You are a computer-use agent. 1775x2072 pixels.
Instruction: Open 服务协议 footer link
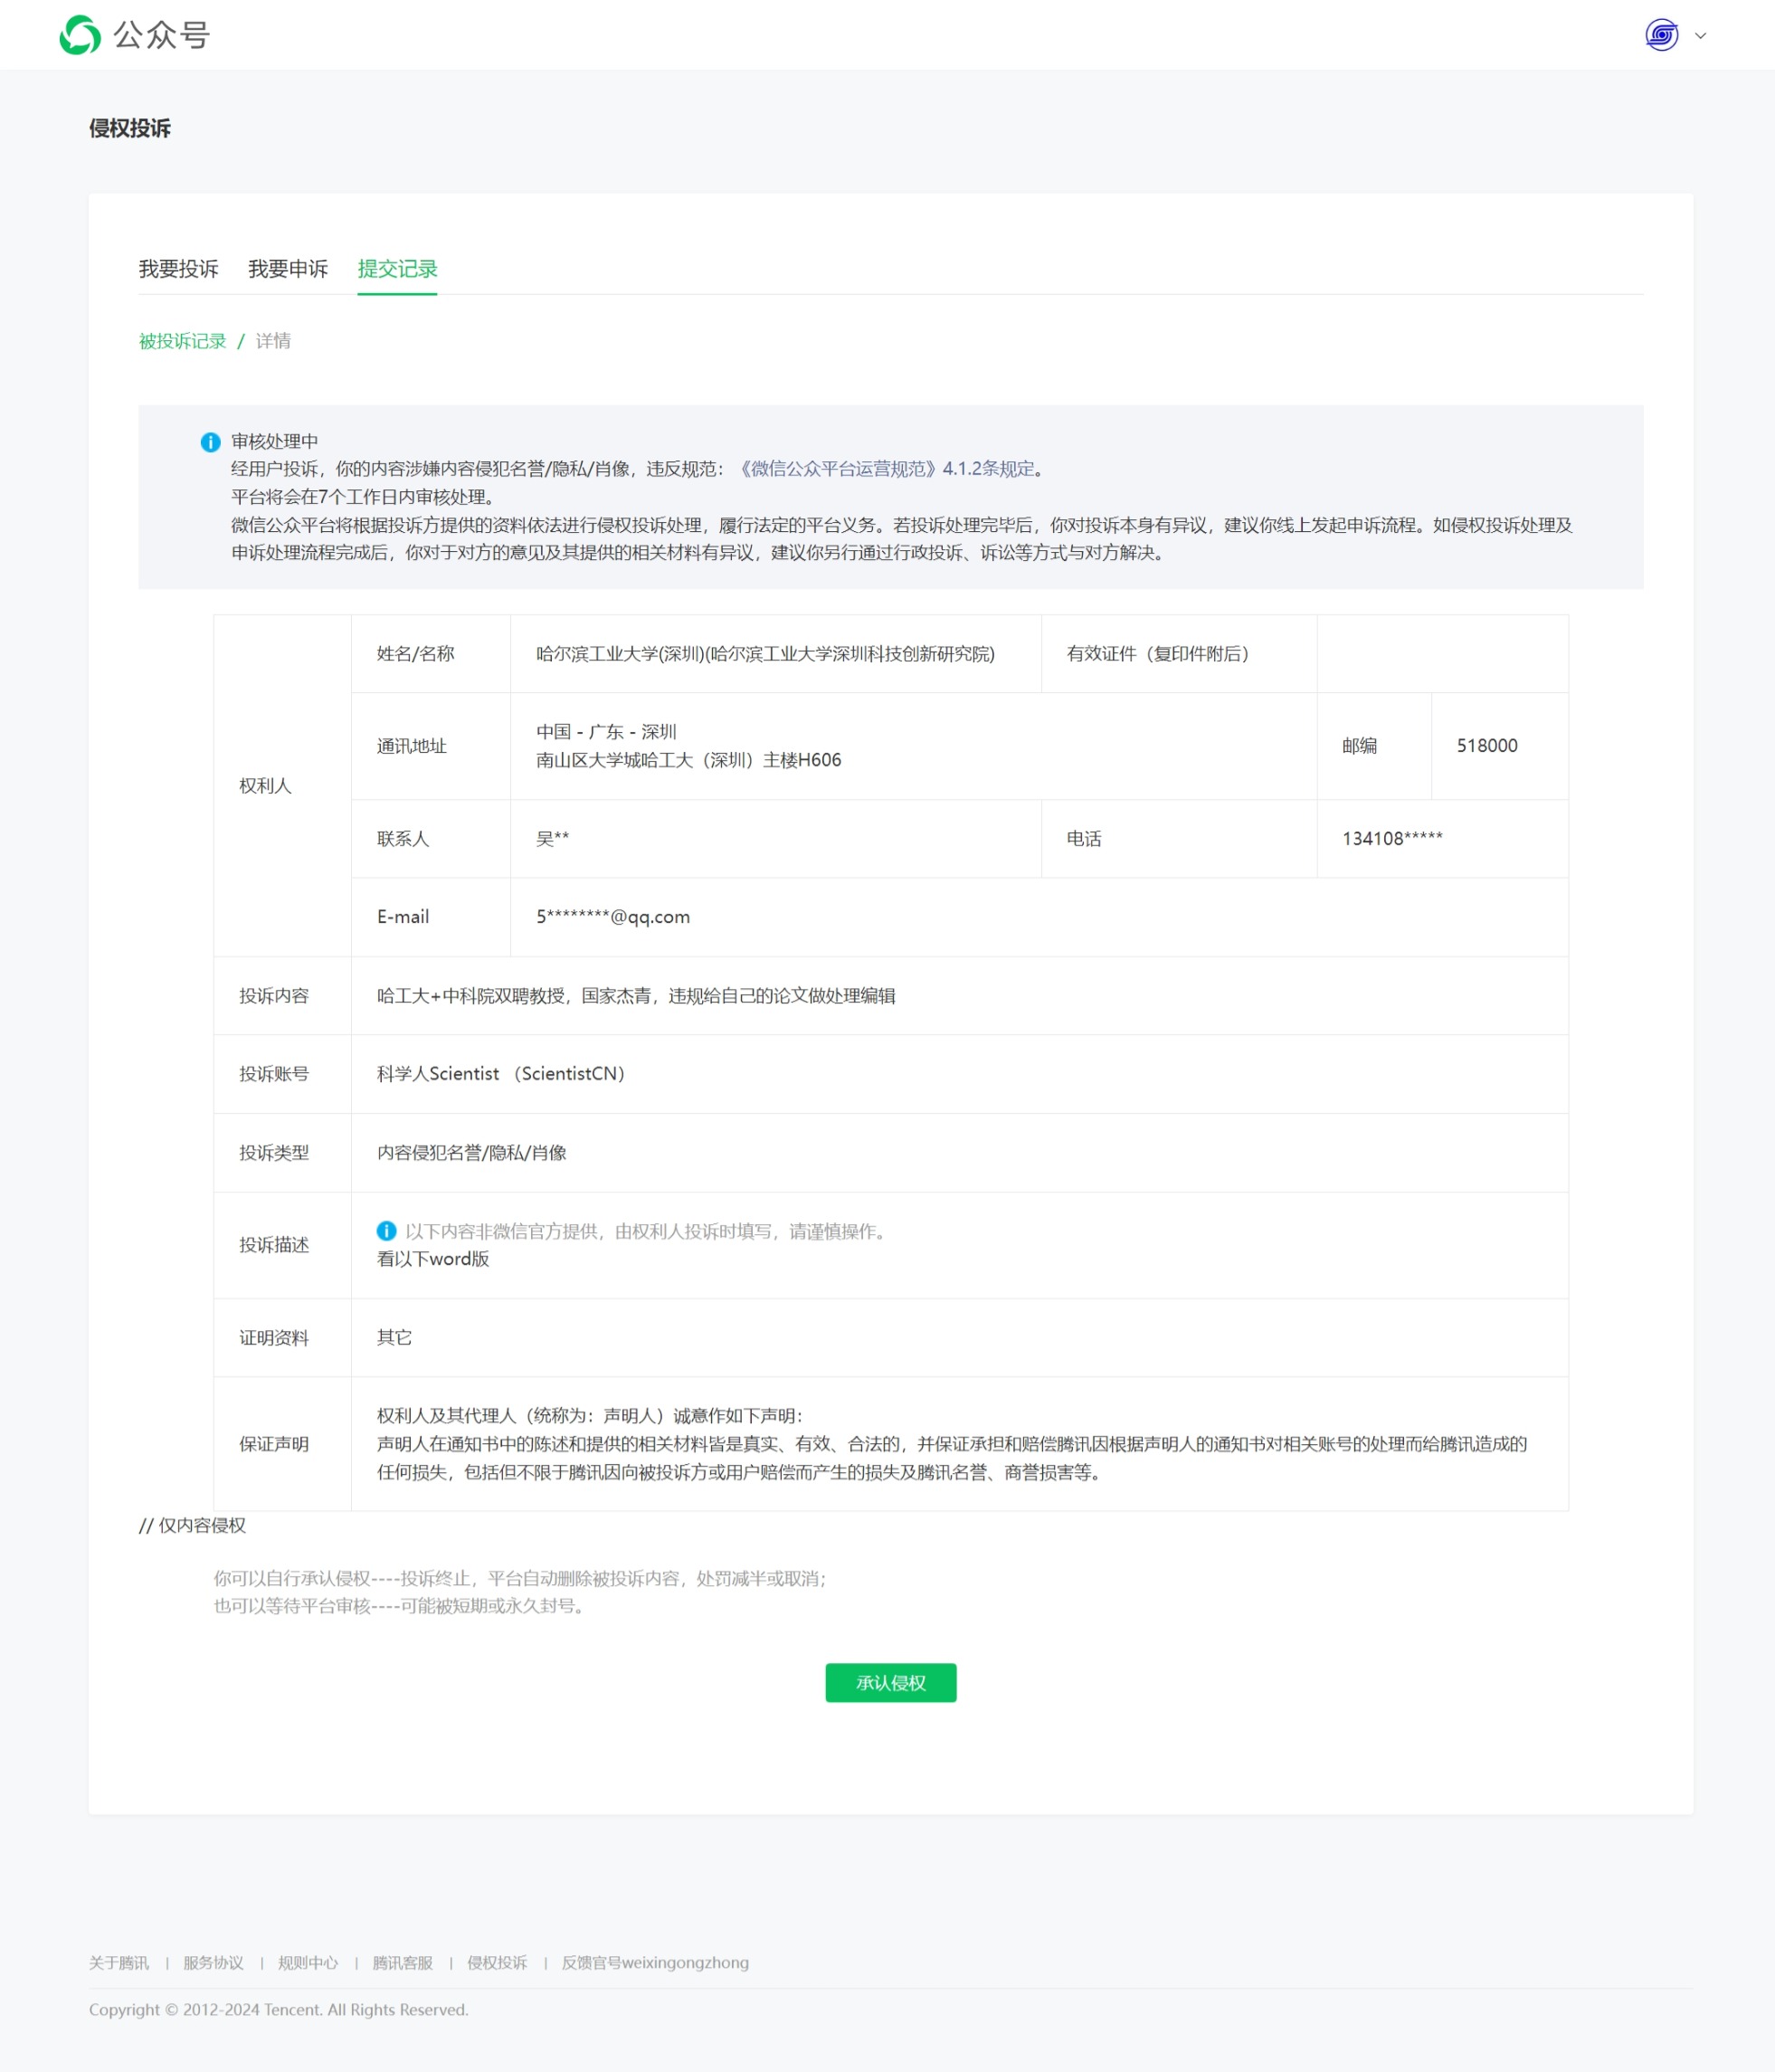click(213, 1963)
